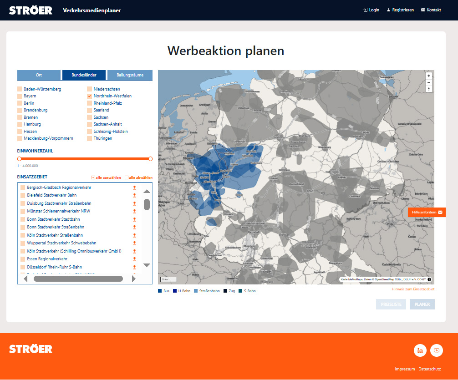Reset map north orientation button
Image resolution: width=458 pixels, height=380 pixels.
click(429, 89)
